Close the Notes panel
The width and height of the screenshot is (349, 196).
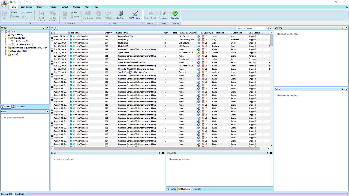[x=47, y=111]
